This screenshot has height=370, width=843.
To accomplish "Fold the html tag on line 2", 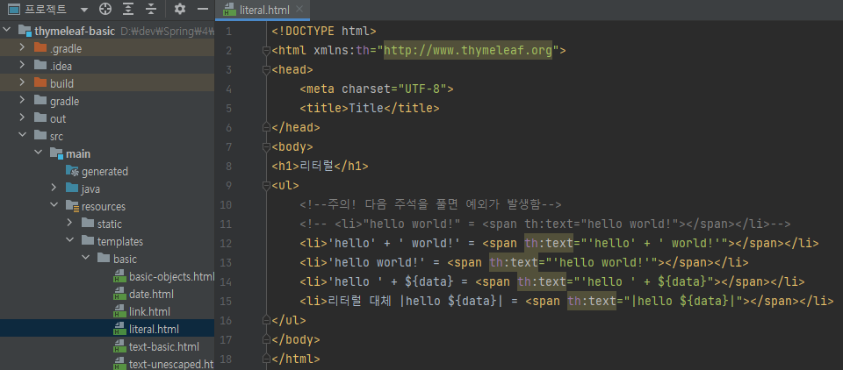I will pyautogui.click(x=265, y=51).
